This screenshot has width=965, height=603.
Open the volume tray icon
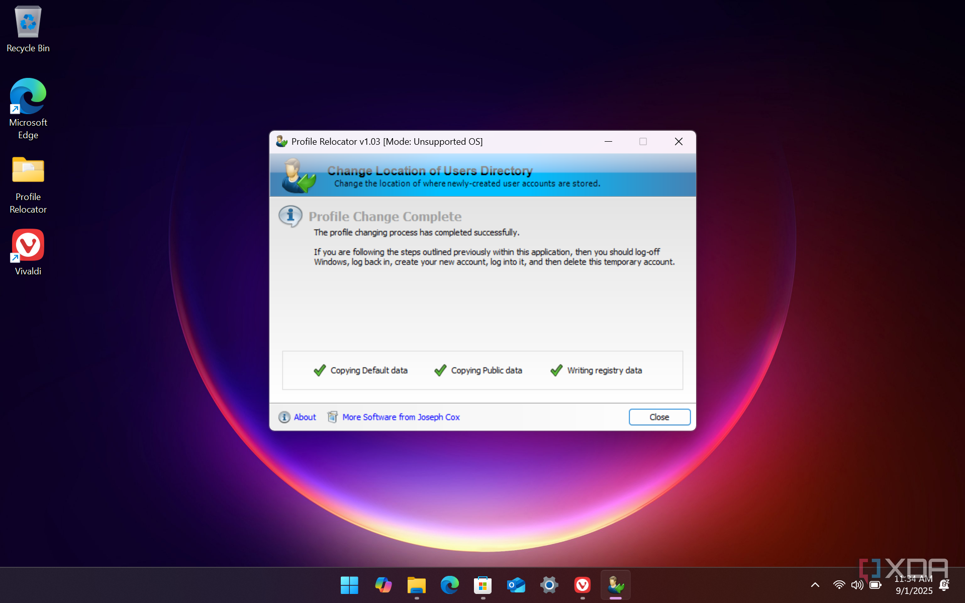click(857, 585)
